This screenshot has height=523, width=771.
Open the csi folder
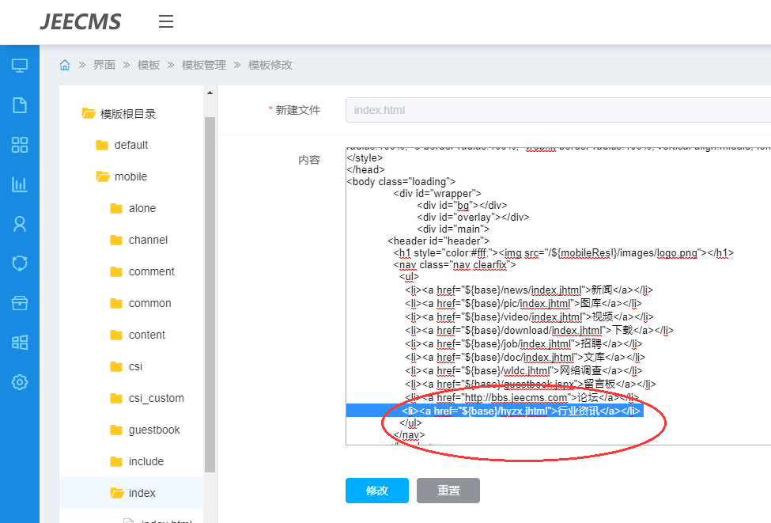[135, 366]
